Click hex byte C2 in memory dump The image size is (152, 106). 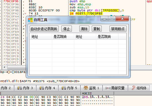[20, 97]
